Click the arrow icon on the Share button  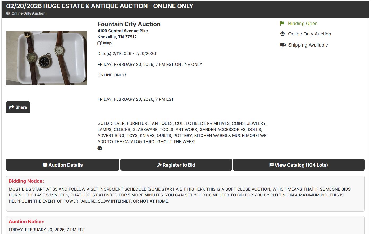[x=11, y=107]
